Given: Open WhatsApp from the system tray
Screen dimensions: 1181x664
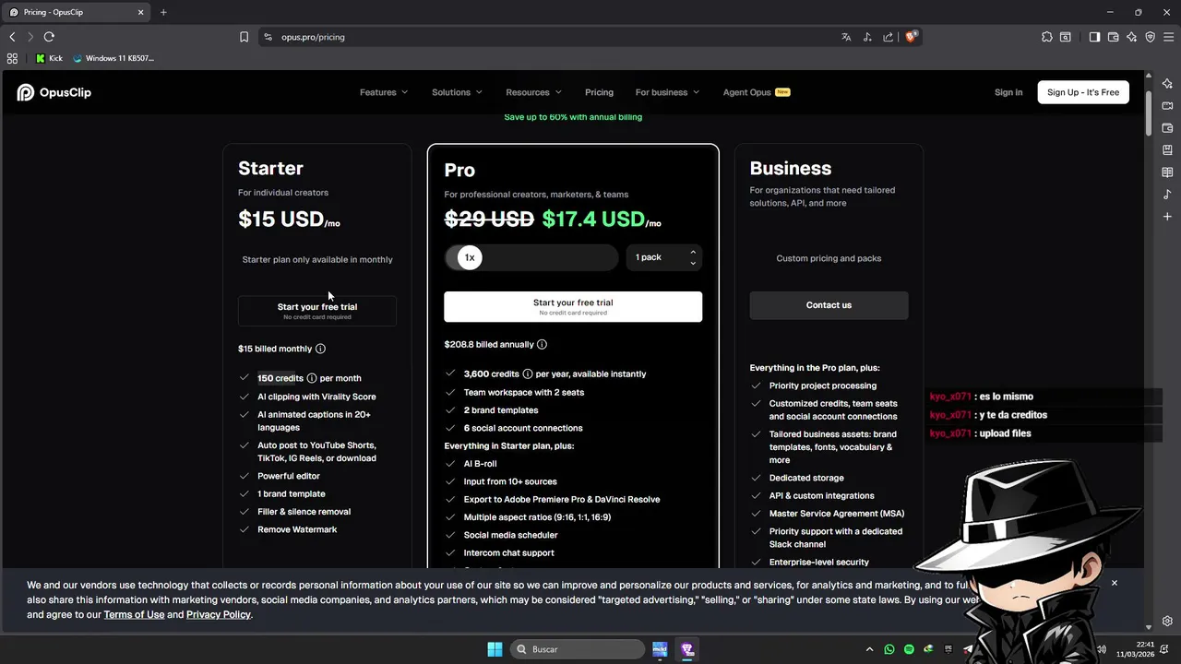Looking at the screenshot, I should (889, 649).
